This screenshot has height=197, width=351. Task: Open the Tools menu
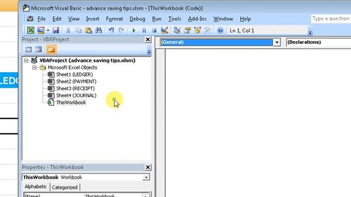pyautogui.click(x=174, y=19)
